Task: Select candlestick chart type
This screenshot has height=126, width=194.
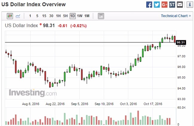Action: (x=10, y=16)
